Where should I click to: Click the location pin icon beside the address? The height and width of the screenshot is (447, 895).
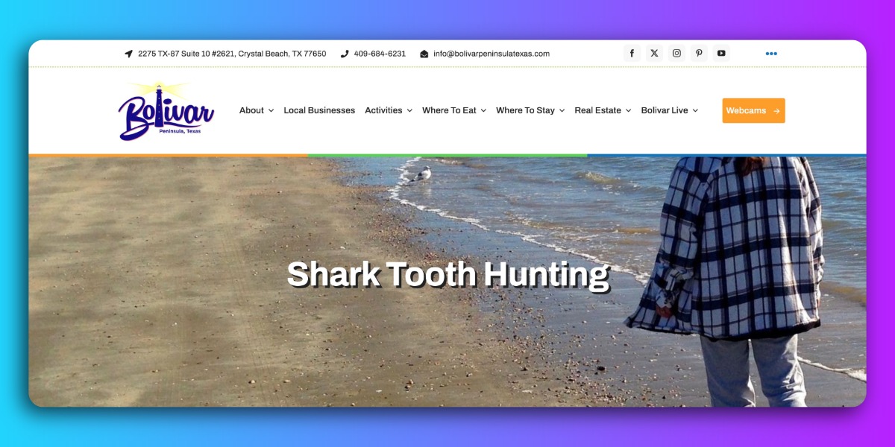128,53
